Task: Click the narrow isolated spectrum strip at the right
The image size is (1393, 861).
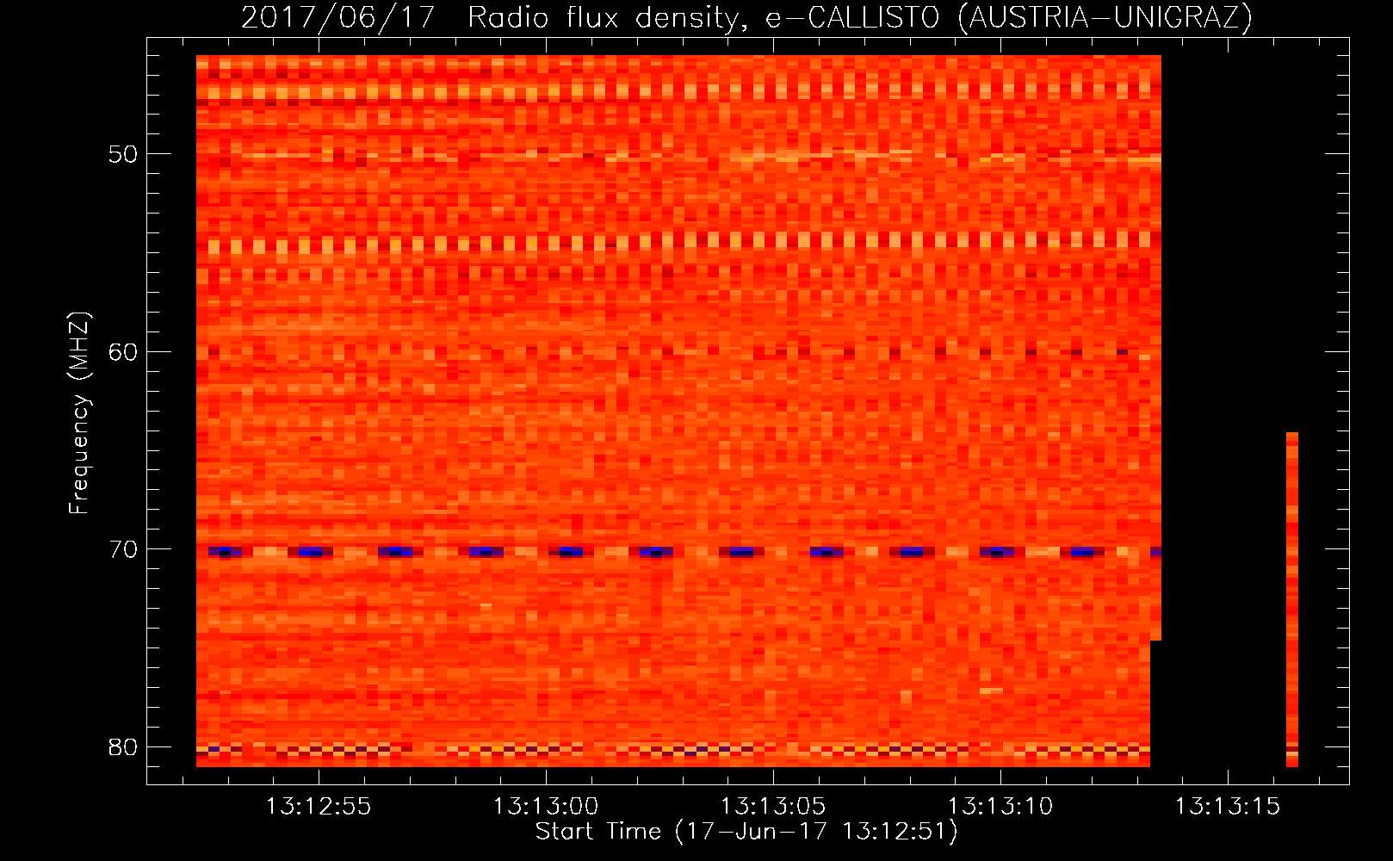Action: click(1292, 599)
